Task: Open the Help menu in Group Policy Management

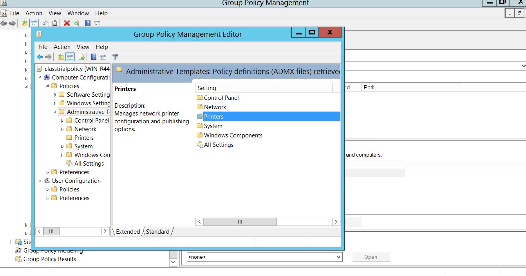Action: coord(101,13)
